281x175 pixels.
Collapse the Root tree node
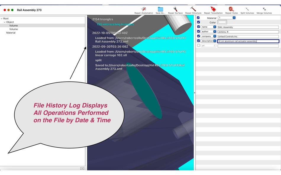click(1, 18)
